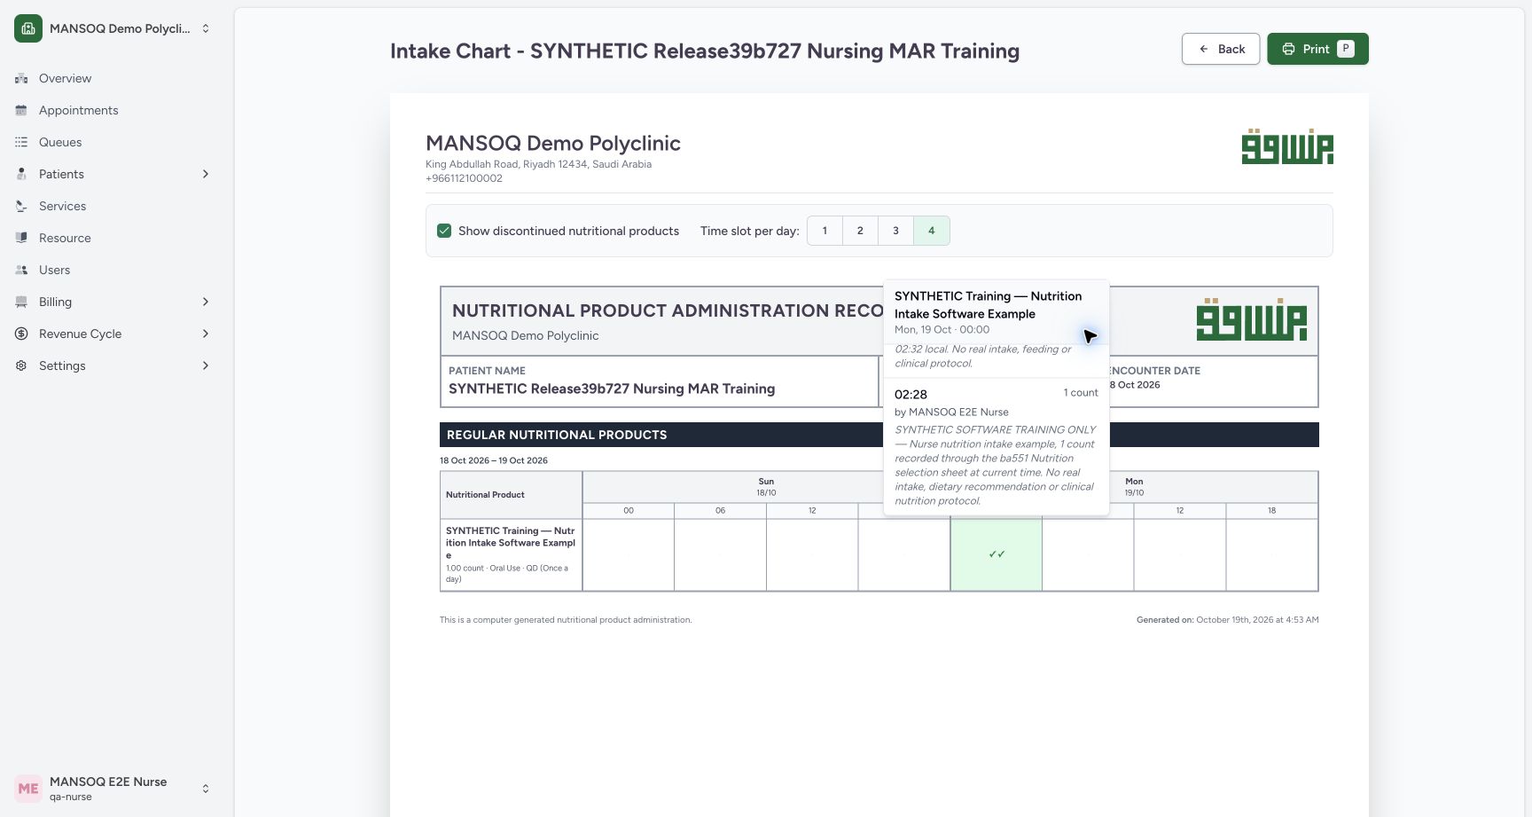Click the MANSOQ organization logo icon
1532x817 pixels.
tap(28, 28)
